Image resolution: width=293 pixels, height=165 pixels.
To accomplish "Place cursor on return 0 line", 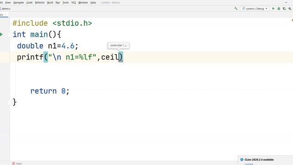I will pyautogui.click(x=50, y=91).
